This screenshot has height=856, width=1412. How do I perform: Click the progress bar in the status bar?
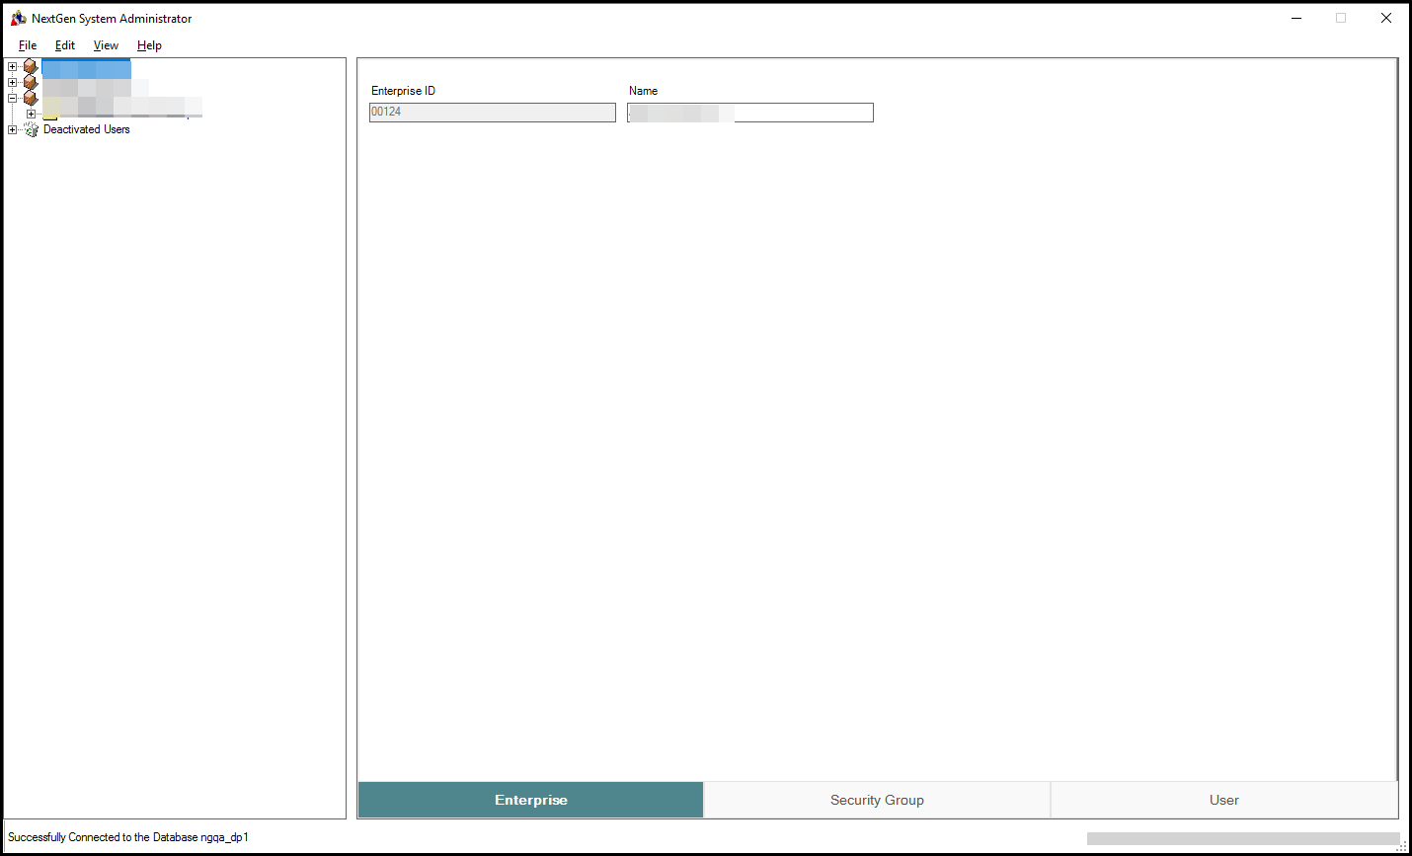pos(1243,838)
